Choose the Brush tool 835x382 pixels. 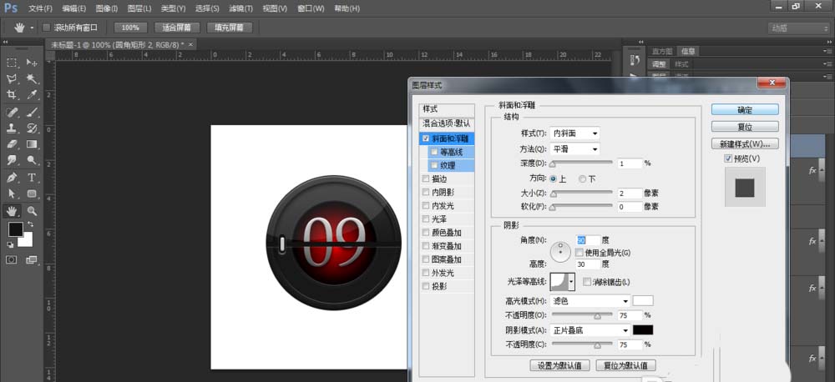pyautogui.click(x=32, y=113)
